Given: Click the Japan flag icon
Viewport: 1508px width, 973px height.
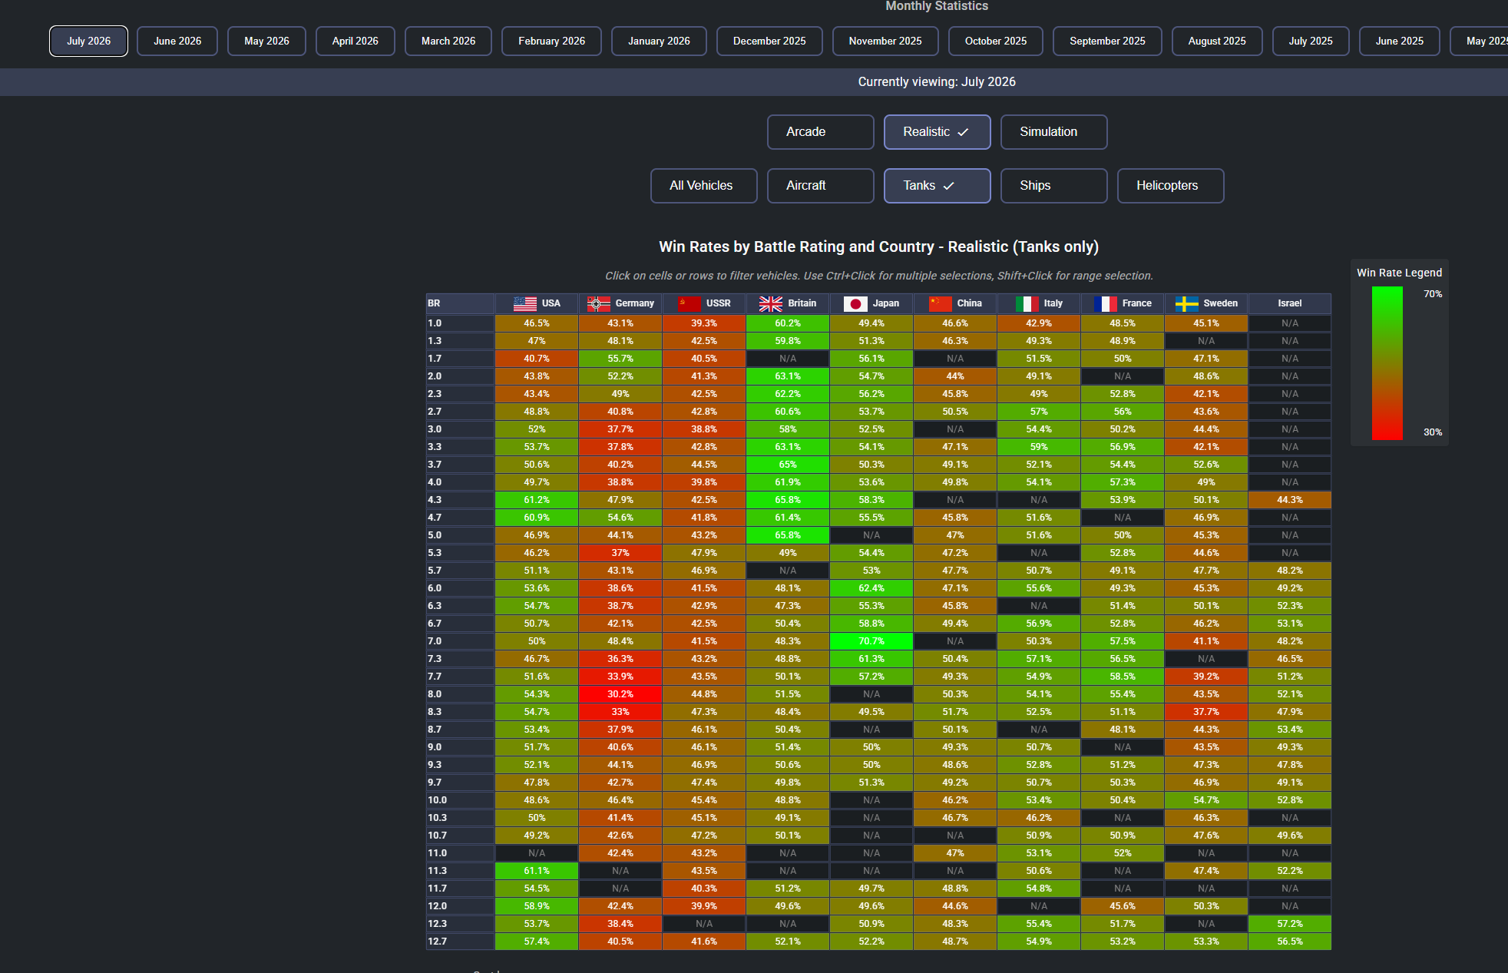Looking at the screenshot, I should tap(855, 303).
